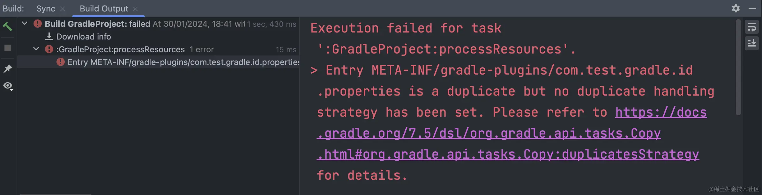The image size is (762, 195).
Task: Click the red error icon of processResources
Action: (x=49, y=49)
